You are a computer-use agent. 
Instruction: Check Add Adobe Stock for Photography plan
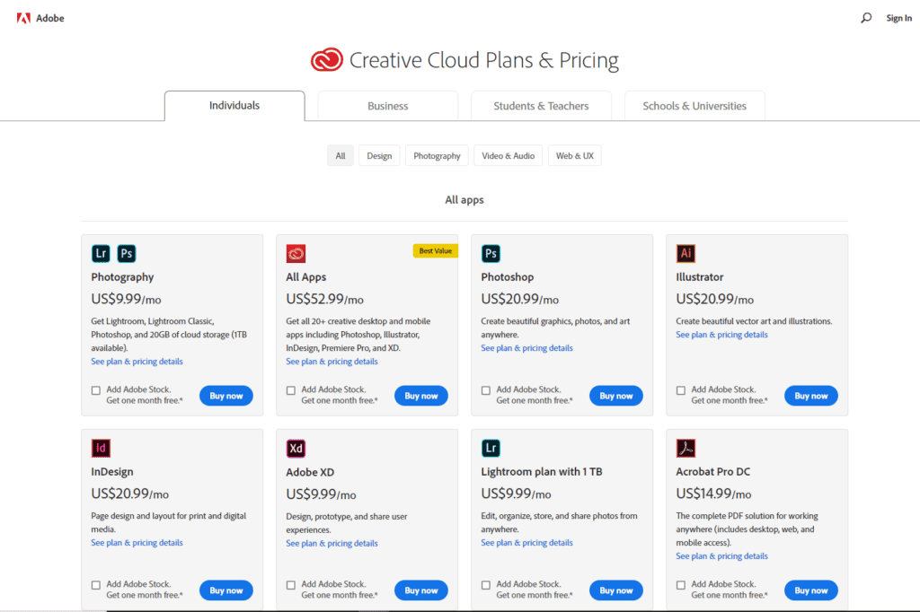click(95, 390)
